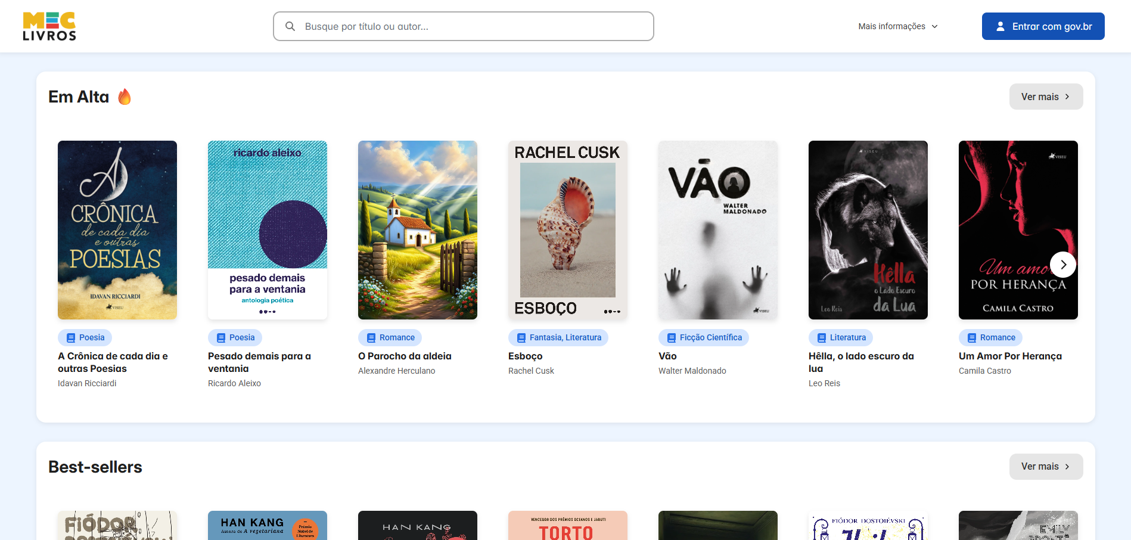This screenshot has width=1131, height=540.
Task: Open the Vão book cover
Action: pyautogui.click(x=718, y=230)
